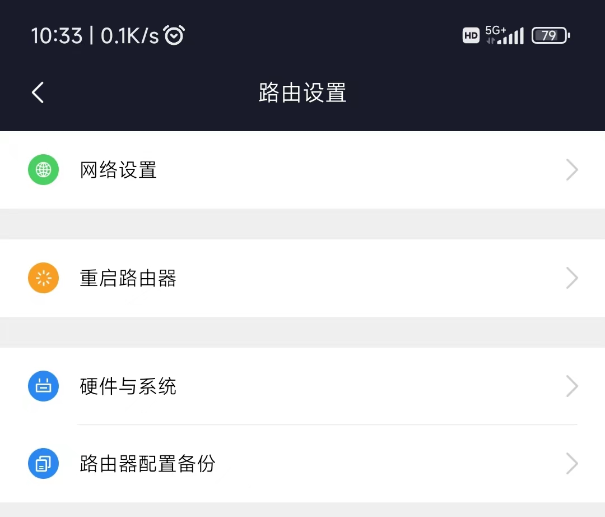
Task: Expand 重启路由器 using its chevron arrow
Action: (x=572, y=278)
